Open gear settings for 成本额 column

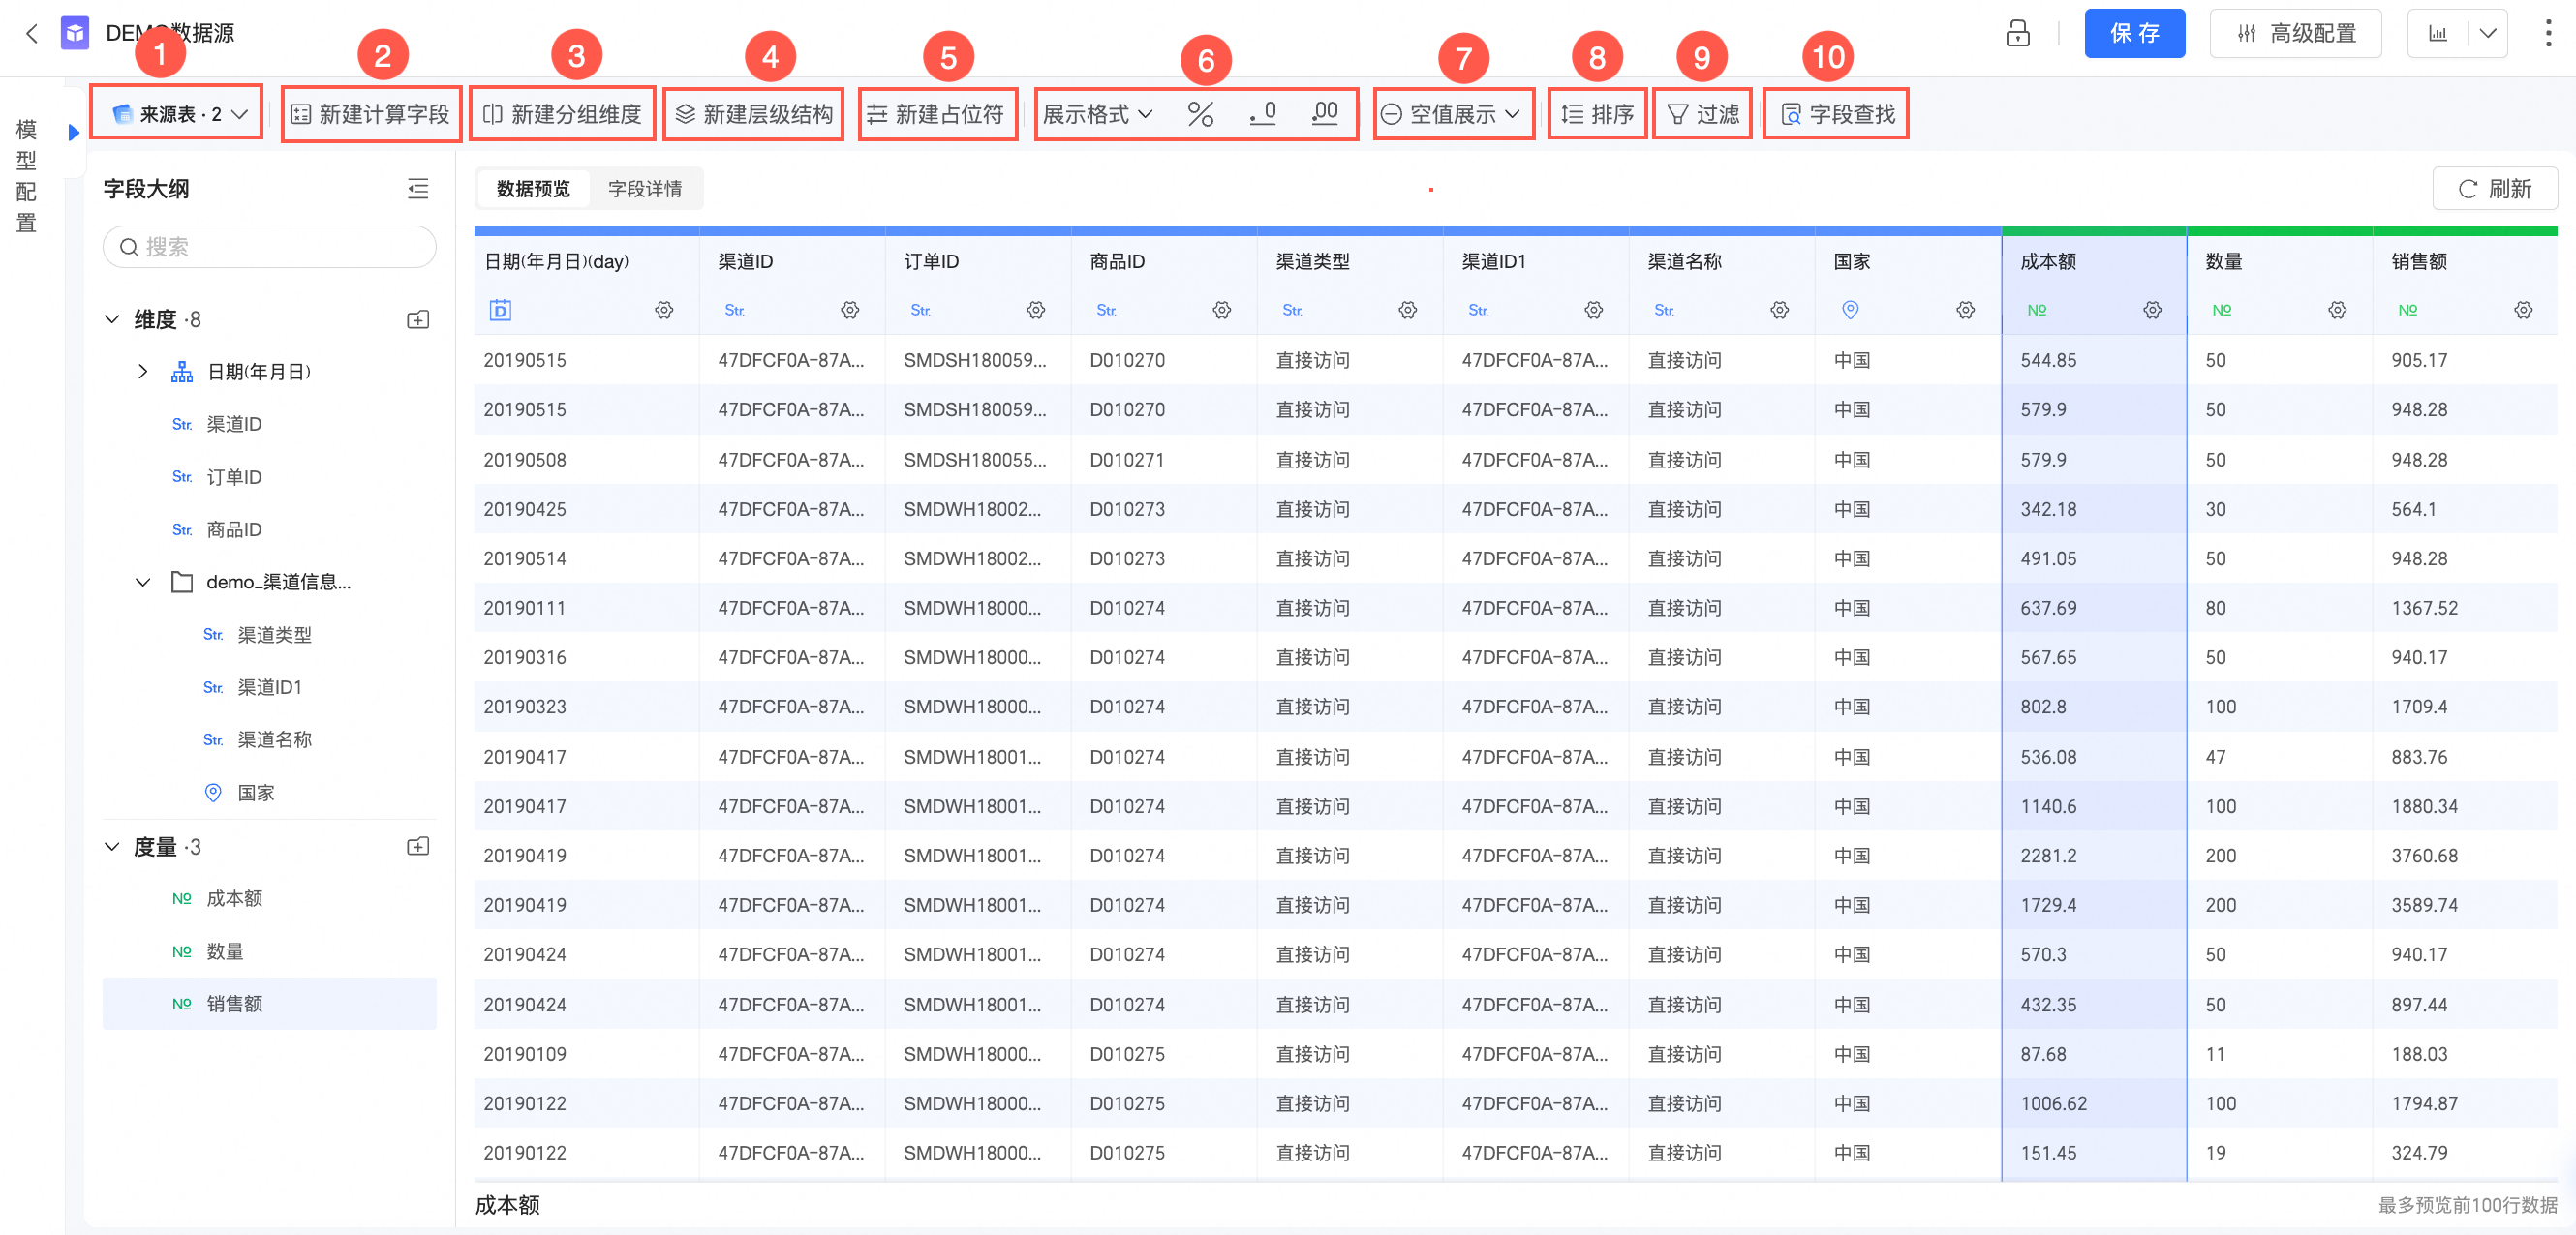(2152, 310)
